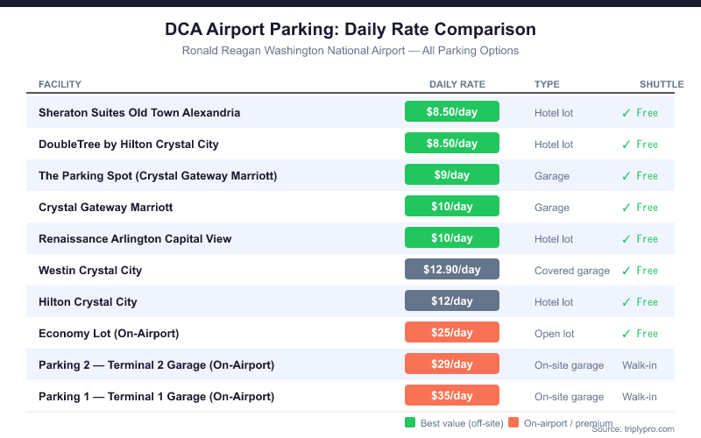Click The Parking Spot shuttle checkmark
Viewport: 701px width, 438px height.
[x=626, y=176]
